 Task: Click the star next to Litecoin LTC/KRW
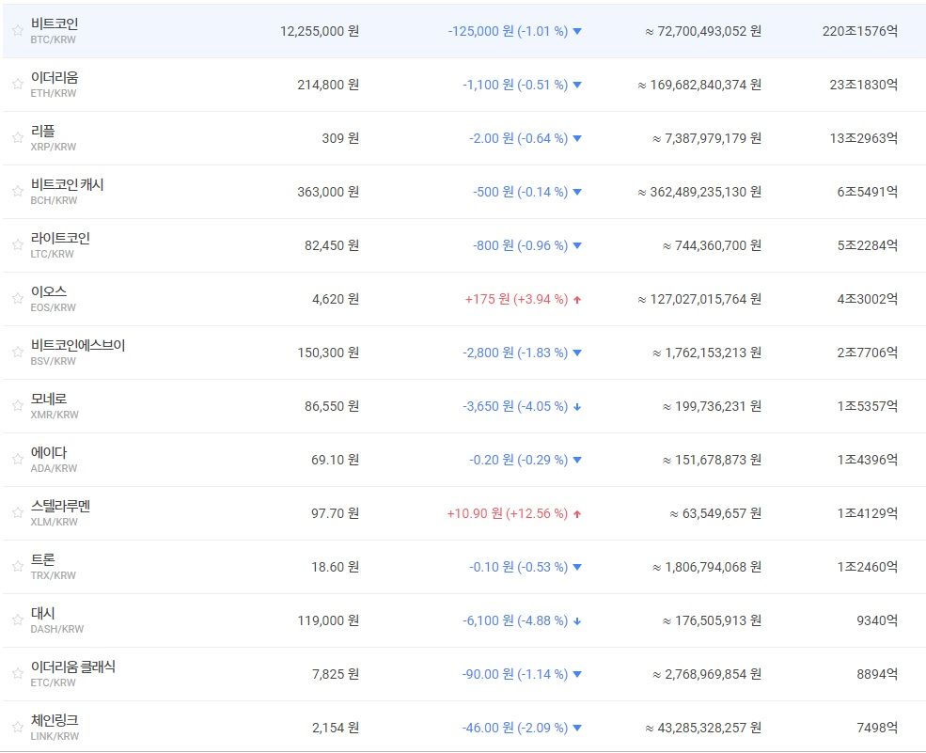click(x=17, y=244)
